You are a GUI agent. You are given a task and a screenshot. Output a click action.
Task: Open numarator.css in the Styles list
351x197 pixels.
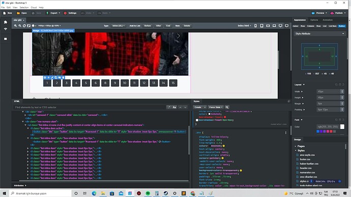pos(307,173)
